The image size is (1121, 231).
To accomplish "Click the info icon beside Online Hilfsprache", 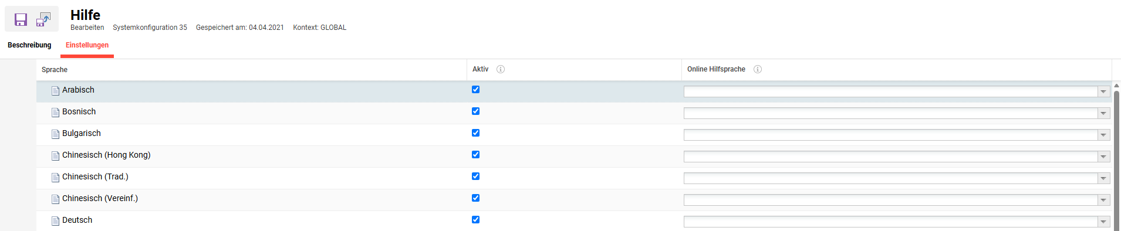I will click(758, 69).
